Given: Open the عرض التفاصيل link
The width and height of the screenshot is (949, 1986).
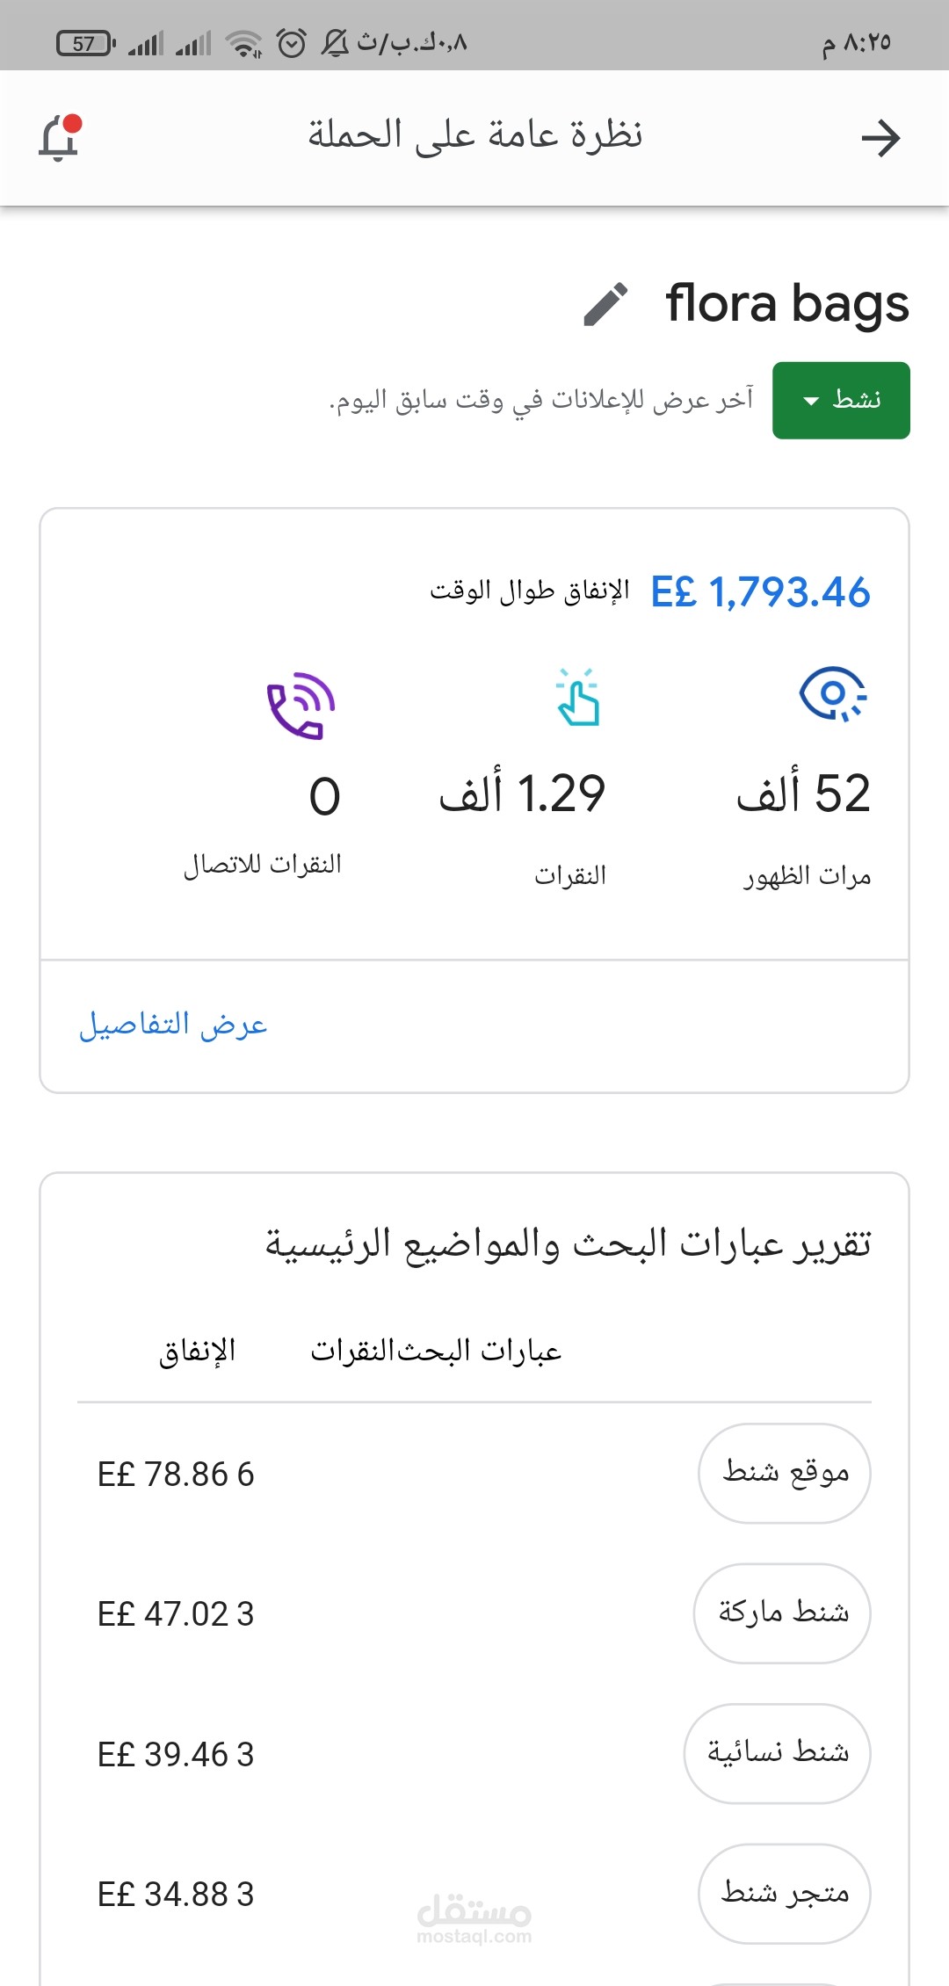Looking at the screenshot, I should click(173, 1025).
